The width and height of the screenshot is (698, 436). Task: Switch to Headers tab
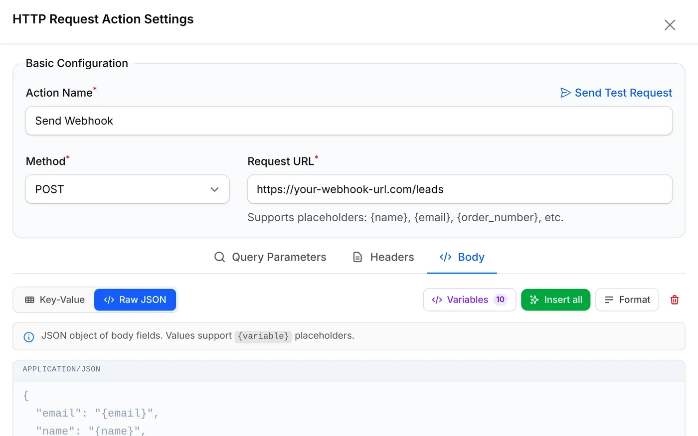click(383, 257)
